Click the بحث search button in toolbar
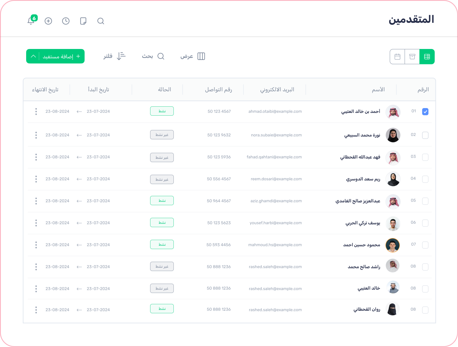 153,56
